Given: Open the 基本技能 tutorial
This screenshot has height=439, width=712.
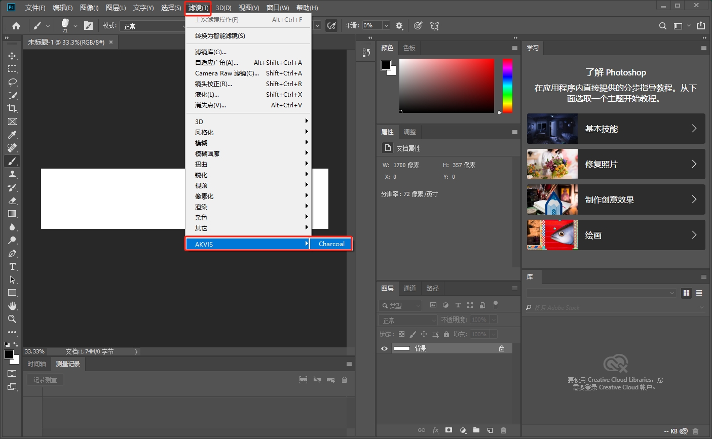Looking at the screenshot, I should (x=616, y=129).
